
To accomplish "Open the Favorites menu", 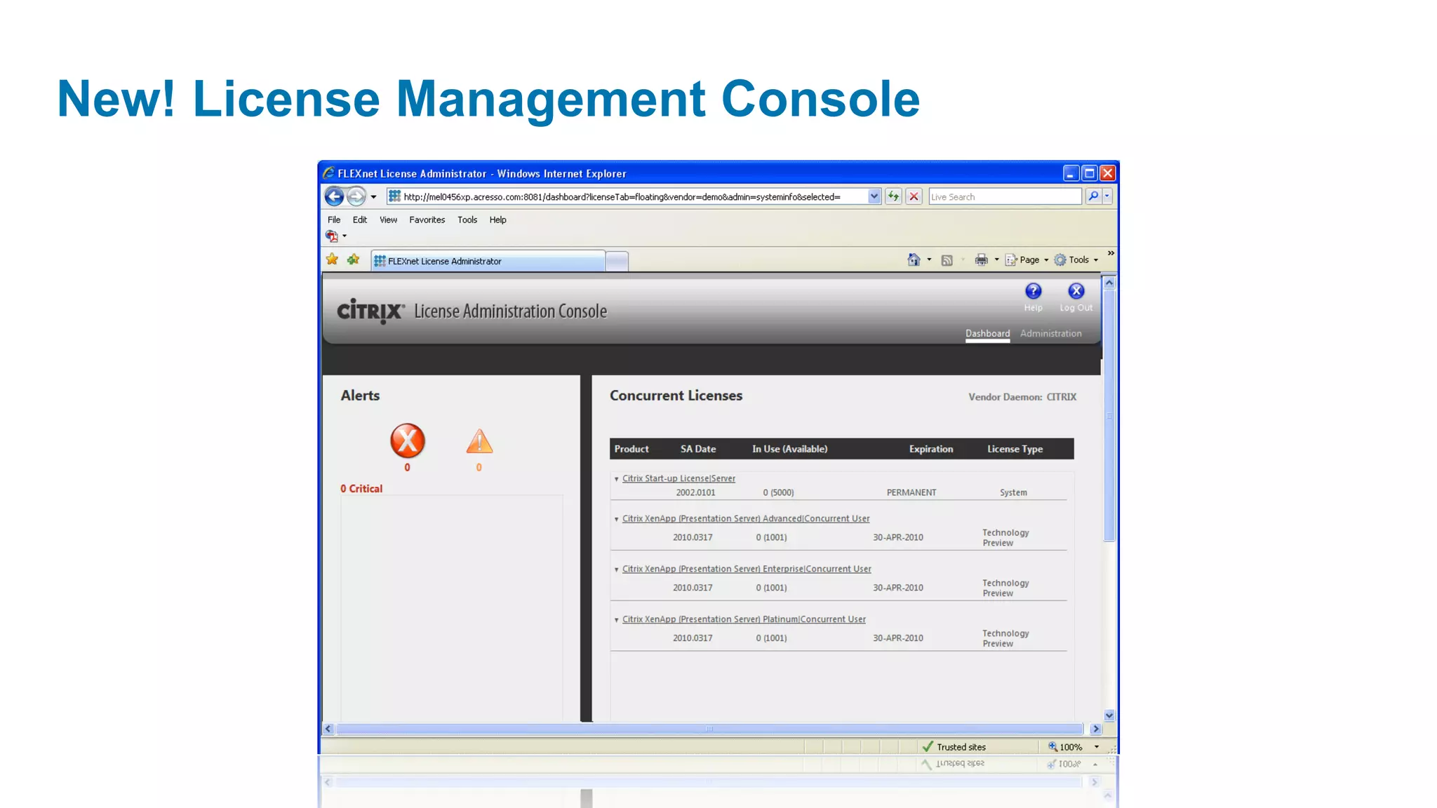I will point(427,220).
